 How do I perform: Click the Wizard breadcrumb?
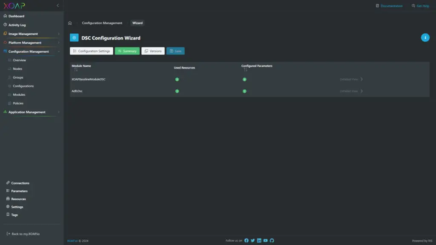click(138, 23)
